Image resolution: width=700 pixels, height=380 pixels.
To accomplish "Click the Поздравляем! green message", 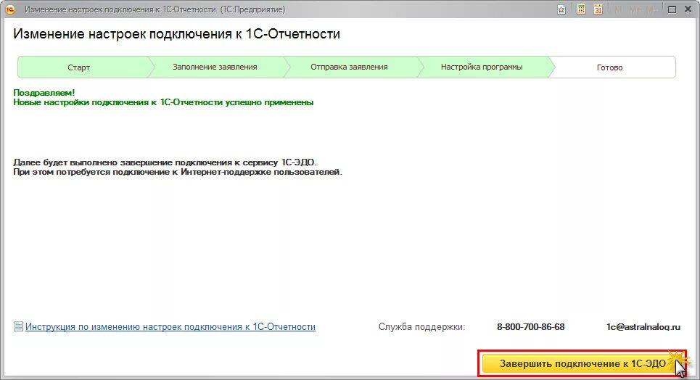I will point(44,93).
